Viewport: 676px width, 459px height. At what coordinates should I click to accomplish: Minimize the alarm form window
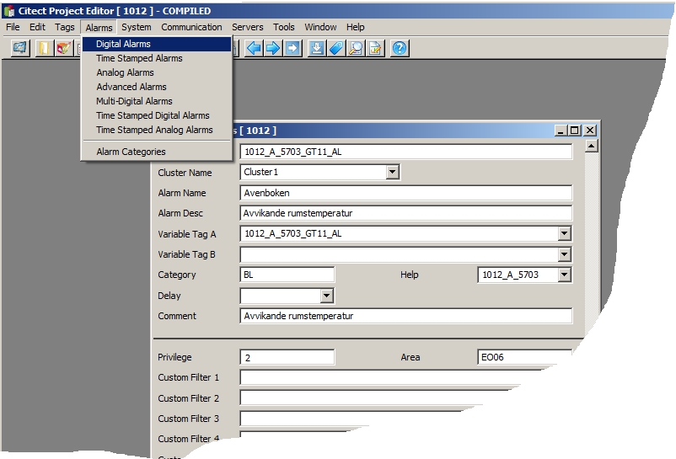tap(561, 131)
